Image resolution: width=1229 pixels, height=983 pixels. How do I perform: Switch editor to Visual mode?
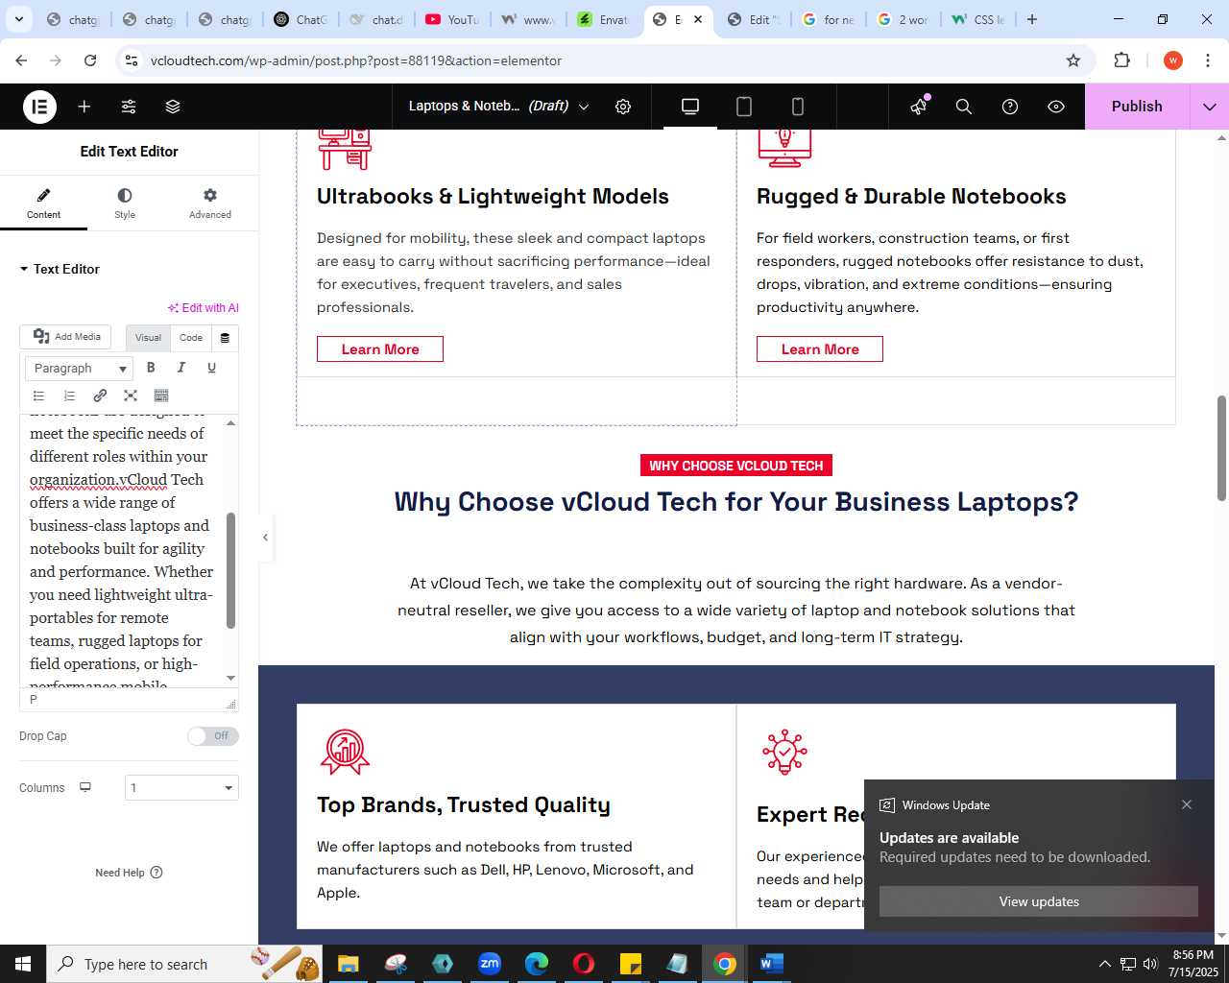pos(148,338)
